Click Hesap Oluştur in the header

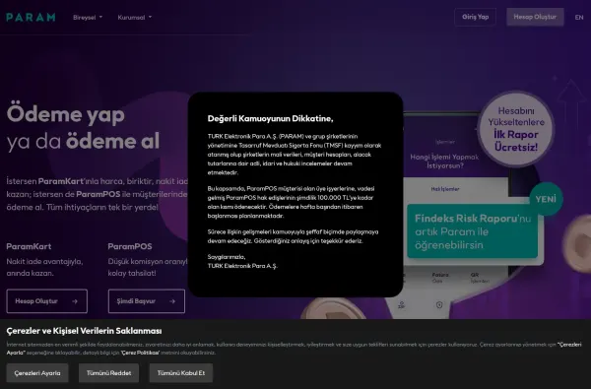(535, 17)
